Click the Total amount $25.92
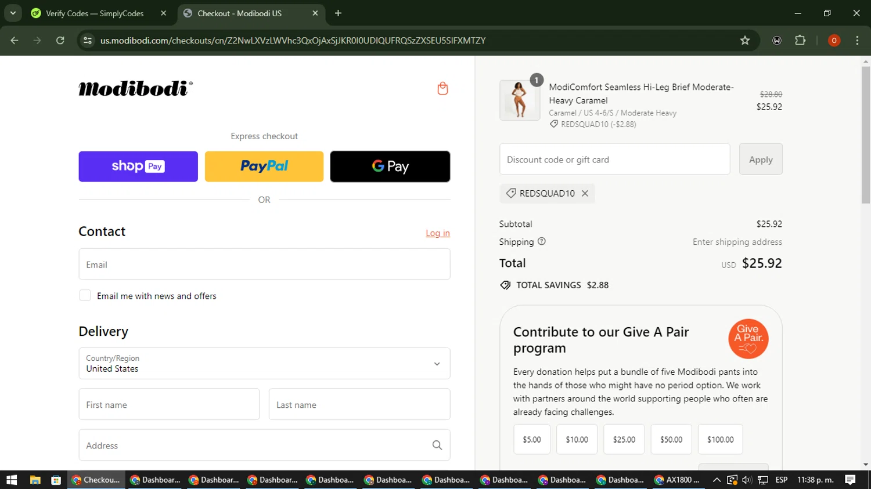Screen dimensions: 871x489 (762, 263)
